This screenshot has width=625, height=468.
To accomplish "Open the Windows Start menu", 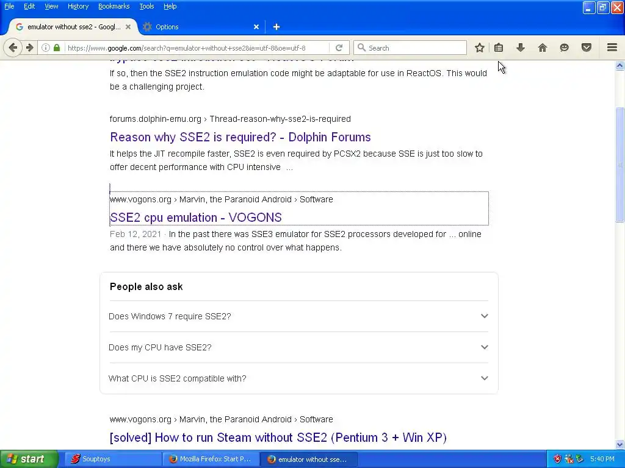I will [29, 459].
